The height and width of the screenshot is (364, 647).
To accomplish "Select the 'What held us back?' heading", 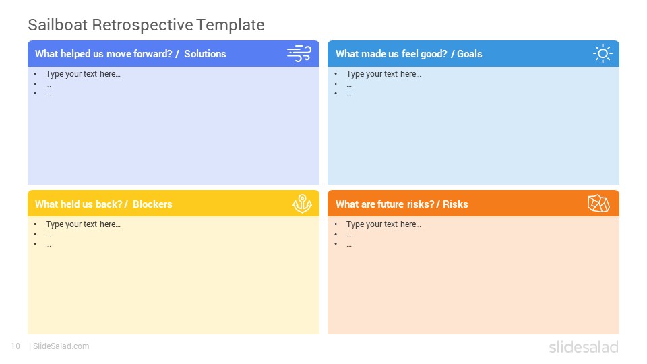I will coord(78,204).
